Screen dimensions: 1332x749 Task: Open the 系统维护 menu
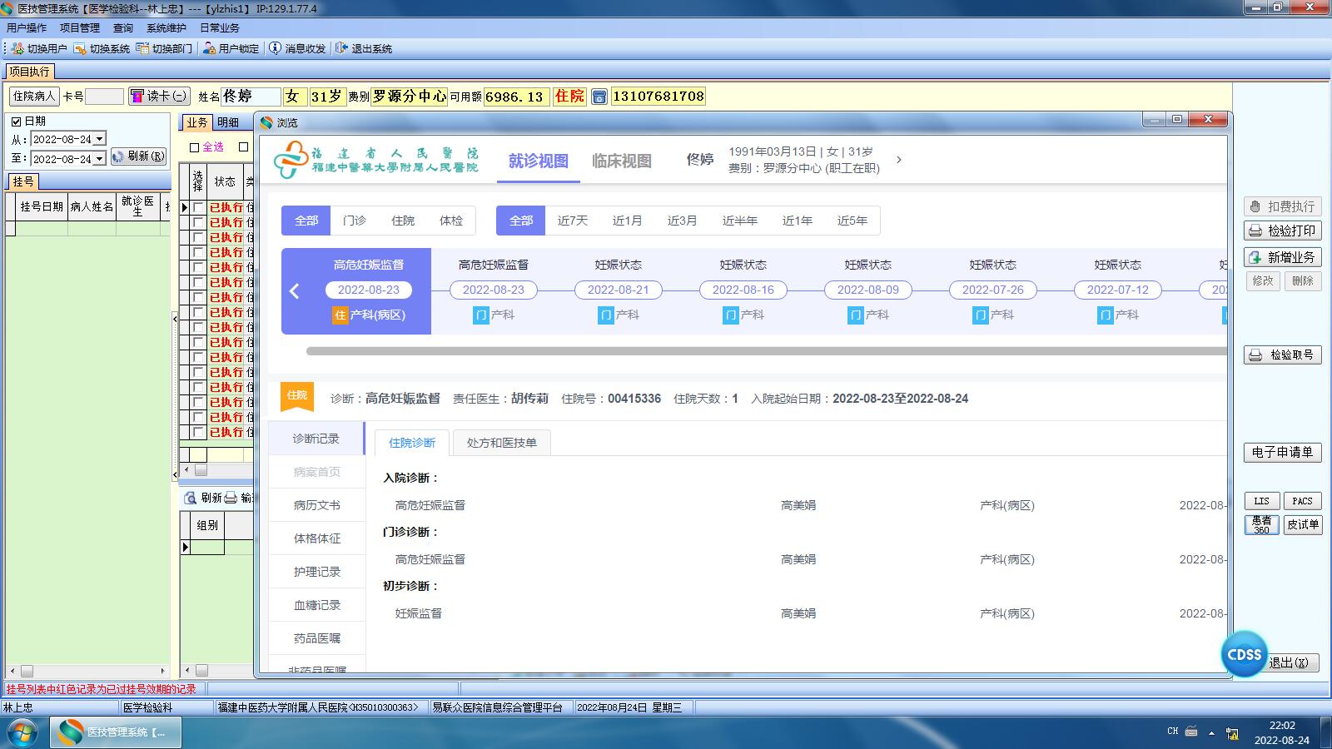click(x=166, y=28)
